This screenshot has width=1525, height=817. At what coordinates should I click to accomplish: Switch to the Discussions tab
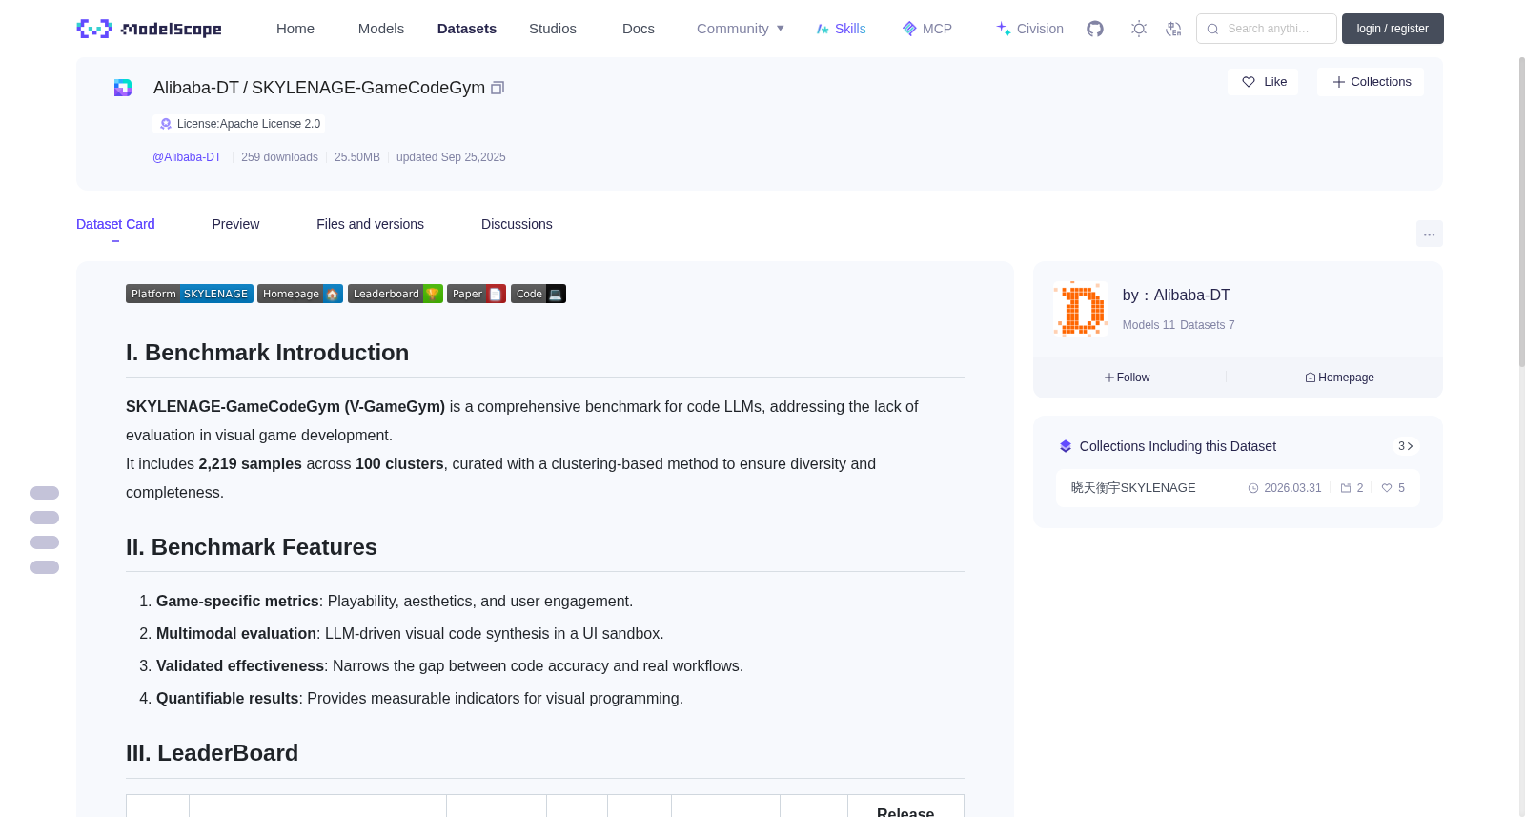point(517,224)
